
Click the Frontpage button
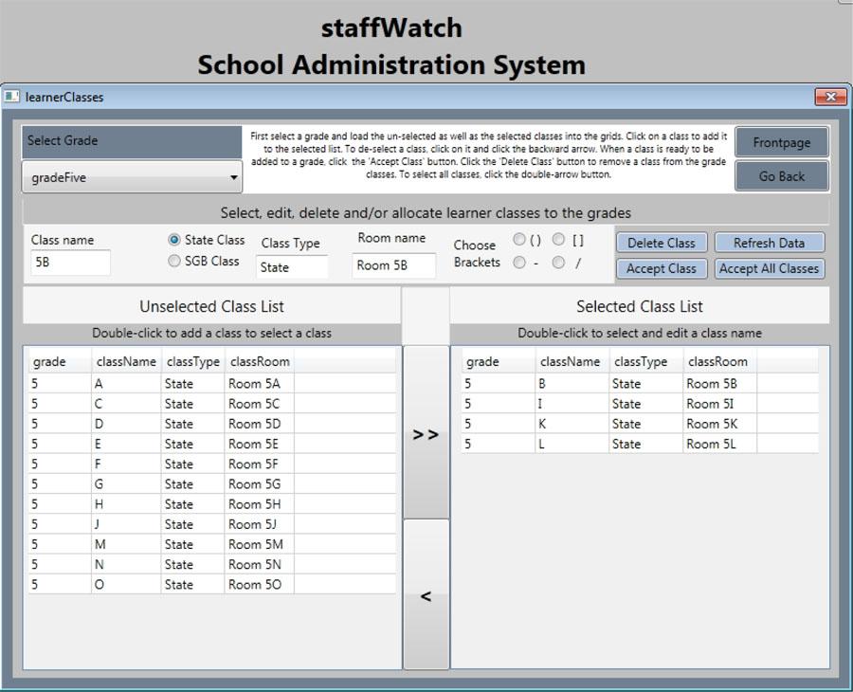click(781, 142)
